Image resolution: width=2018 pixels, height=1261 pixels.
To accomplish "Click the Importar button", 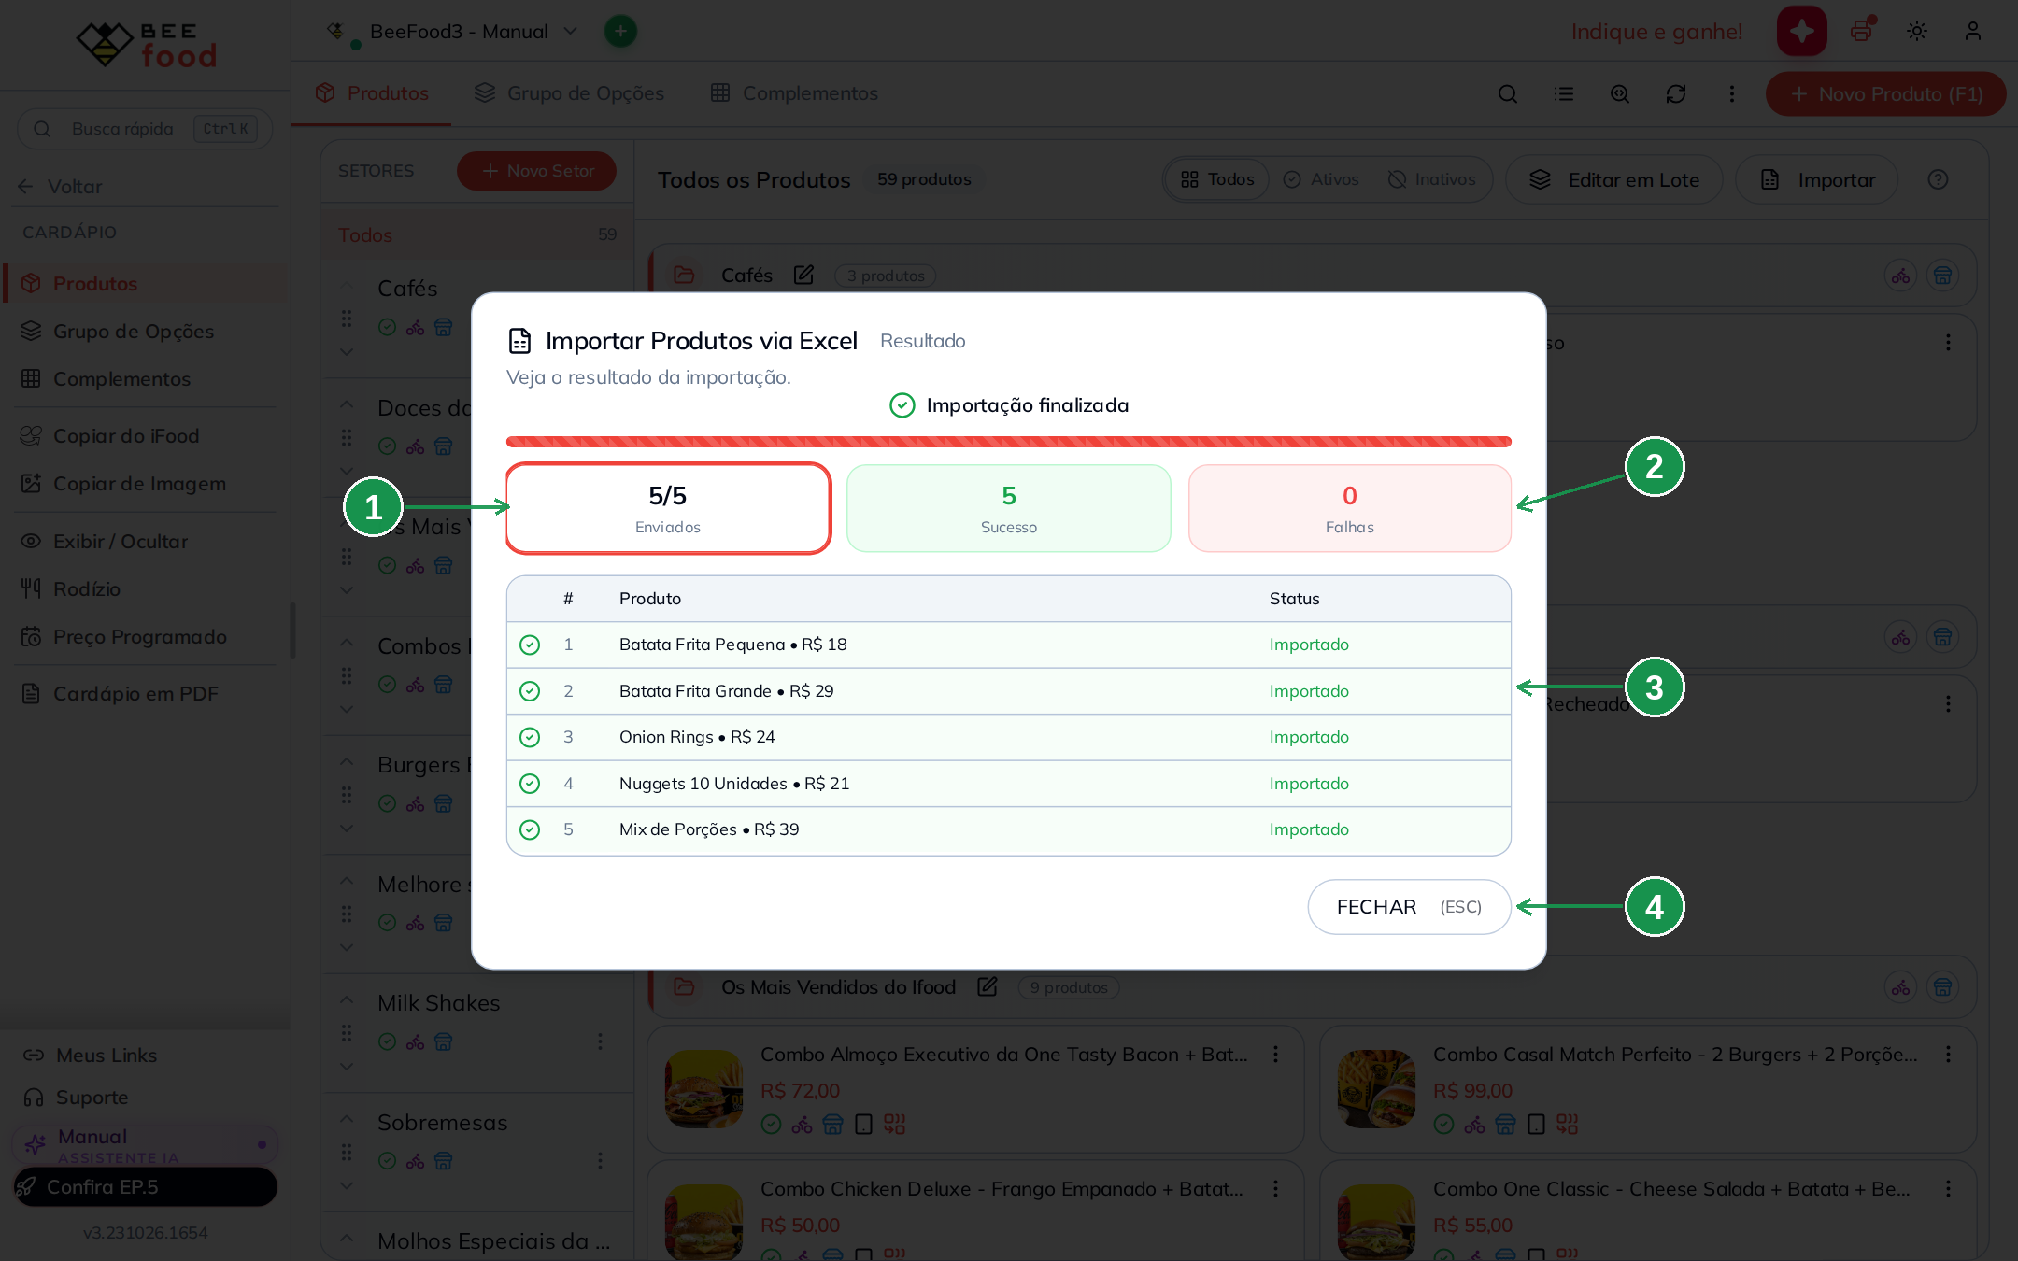I will (1817, 179).
